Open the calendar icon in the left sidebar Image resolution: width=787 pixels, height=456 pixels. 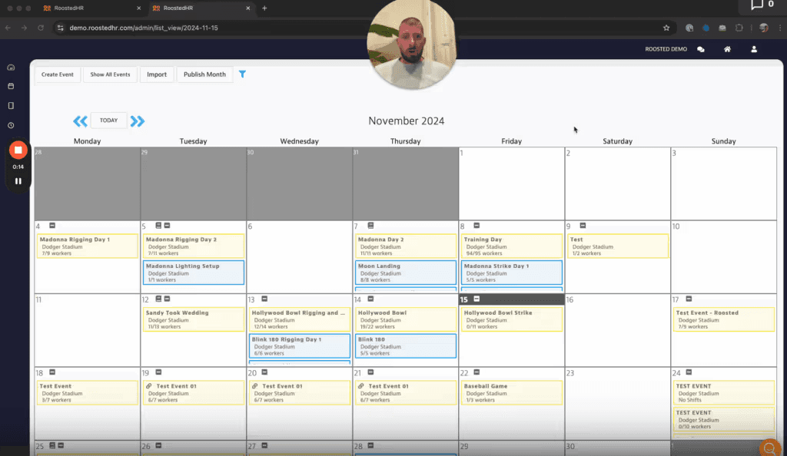(x=11, y=86)
